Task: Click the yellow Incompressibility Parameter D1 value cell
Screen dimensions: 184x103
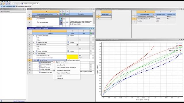Action: click(72, 58)
